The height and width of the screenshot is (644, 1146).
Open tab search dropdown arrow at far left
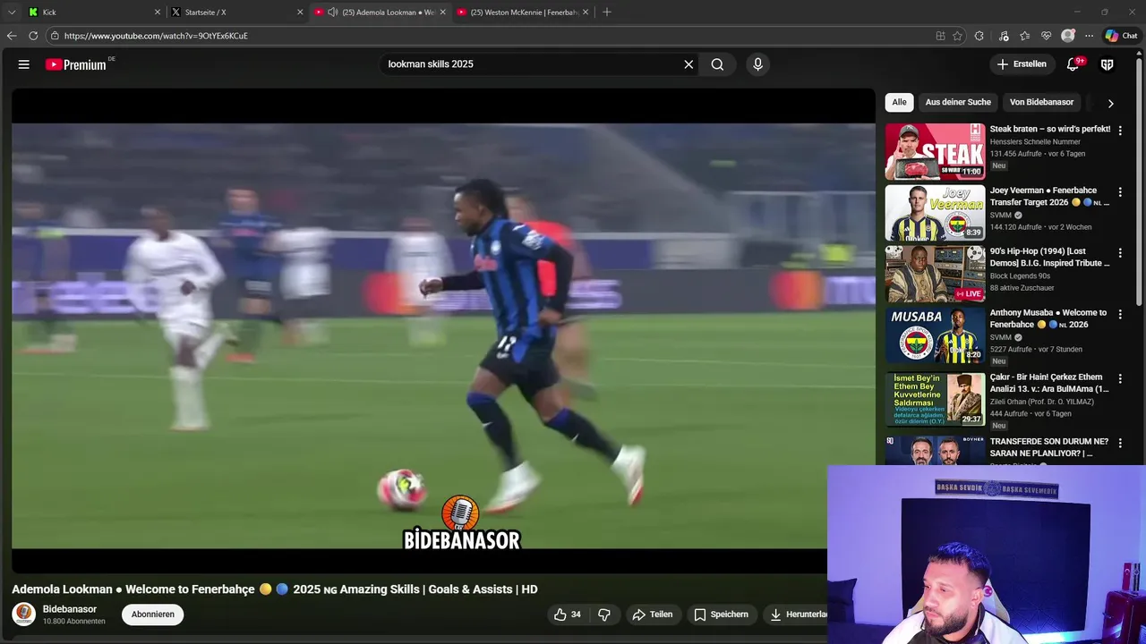11,13
